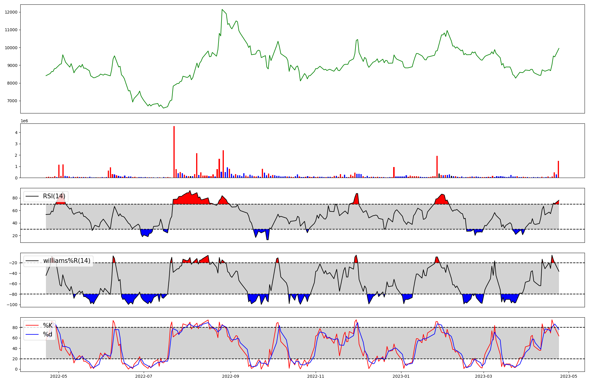Click the blue %d legend line sample

(32, 334)
